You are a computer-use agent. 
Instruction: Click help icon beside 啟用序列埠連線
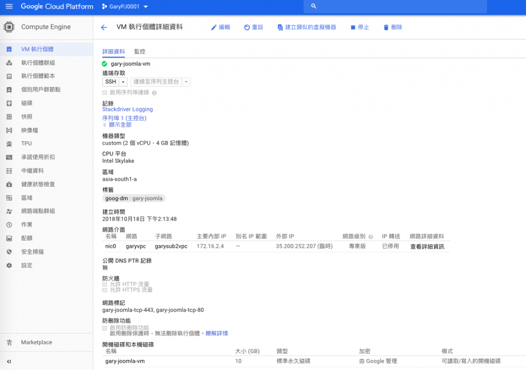tap(154, 93)
